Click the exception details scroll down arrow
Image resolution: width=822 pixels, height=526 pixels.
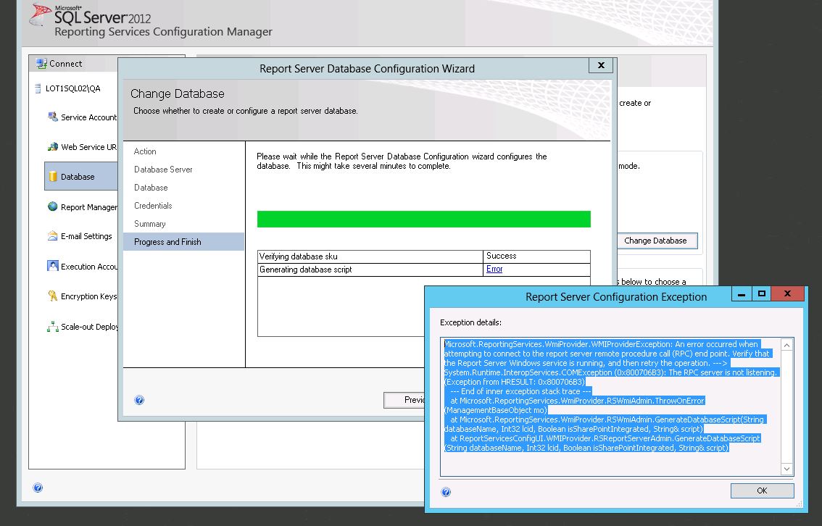(786, 469)
